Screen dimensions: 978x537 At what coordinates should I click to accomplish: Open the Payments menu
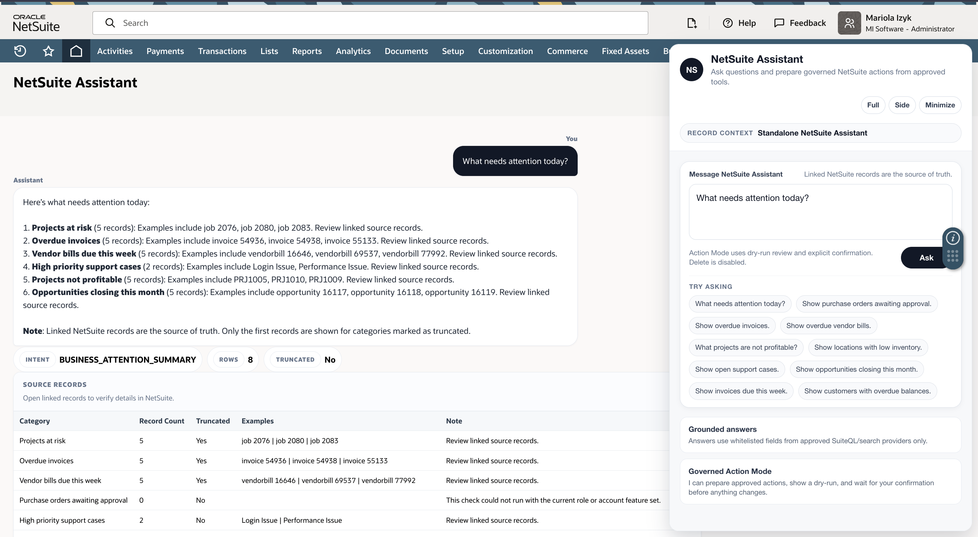pos(165,51)
